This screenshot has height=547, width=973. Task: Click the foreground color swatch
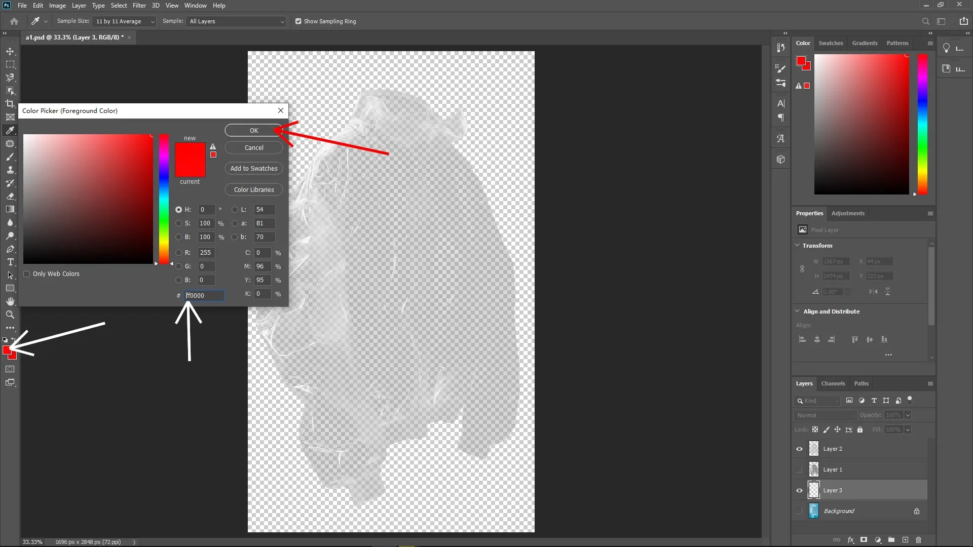(8, 349)
